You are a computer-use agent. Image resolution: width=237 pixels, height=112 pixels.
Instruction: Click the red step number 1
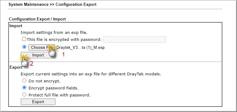point(63,54)
